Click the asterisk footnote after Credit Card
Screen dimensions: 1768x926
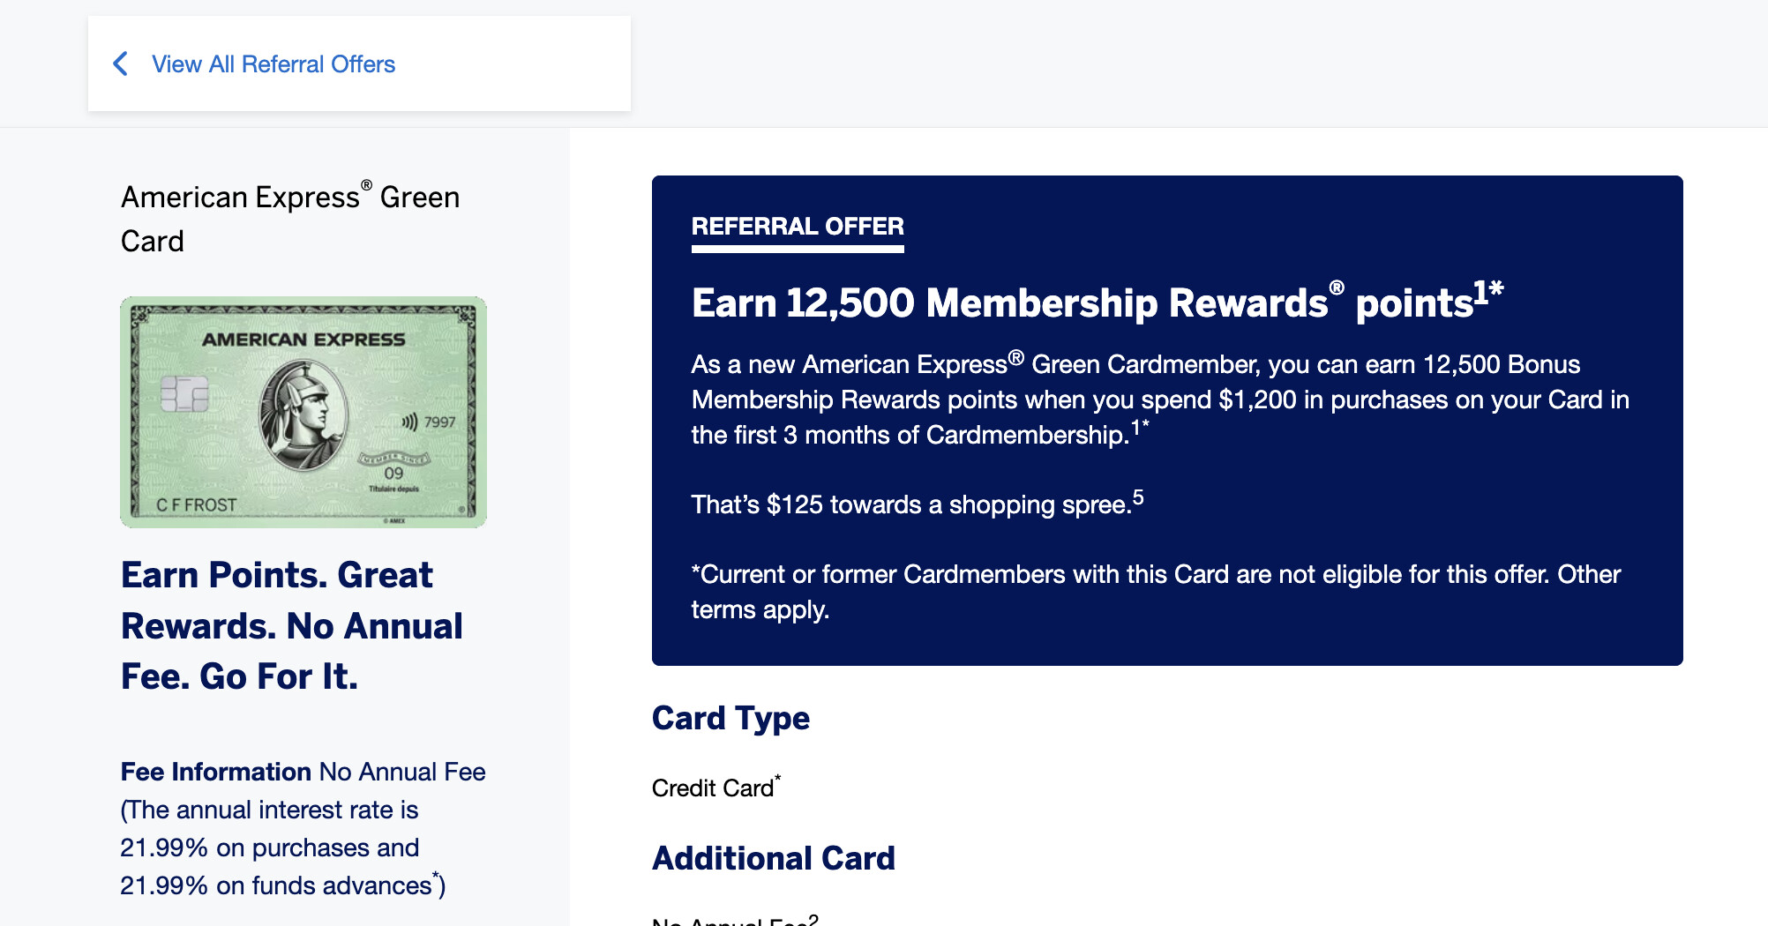point(777,778)
